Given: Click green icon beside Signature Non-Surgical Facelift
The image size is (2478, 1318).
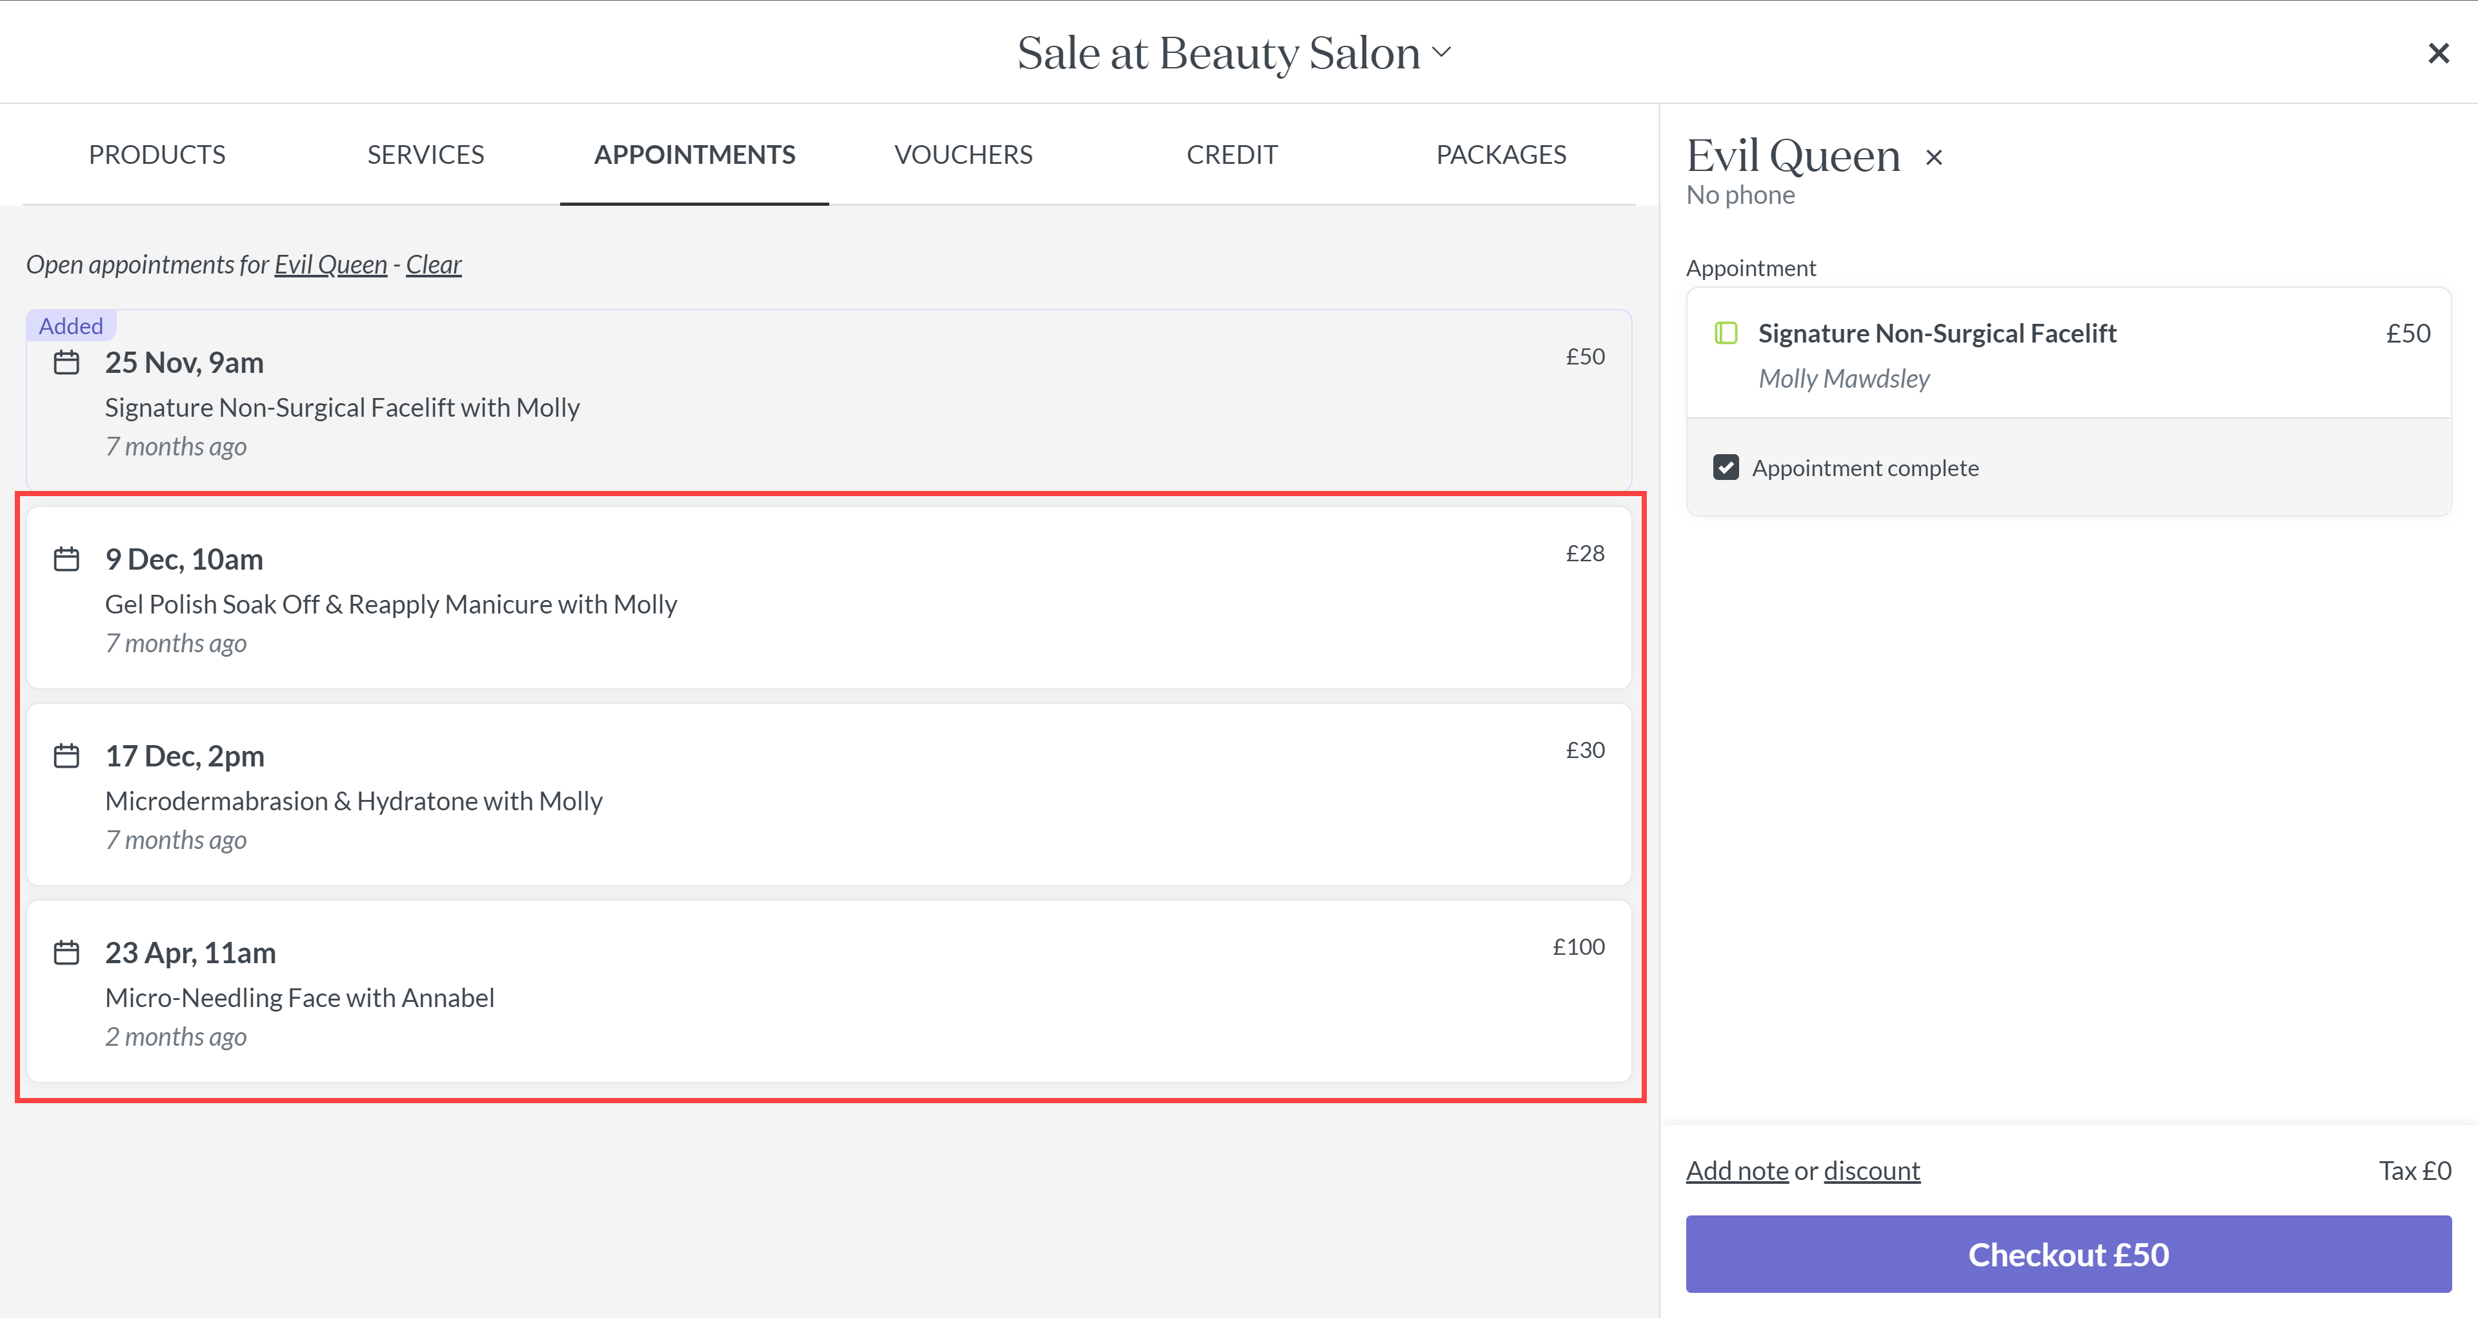Looking at the screenshot, I should [x=1726, y=334].
